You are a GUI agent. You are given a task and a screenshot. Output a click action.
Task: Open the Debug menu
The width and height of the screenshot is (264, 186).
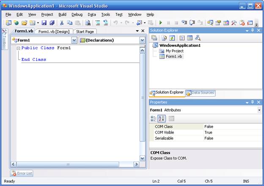pyautogui.click(x=77, y=15)
